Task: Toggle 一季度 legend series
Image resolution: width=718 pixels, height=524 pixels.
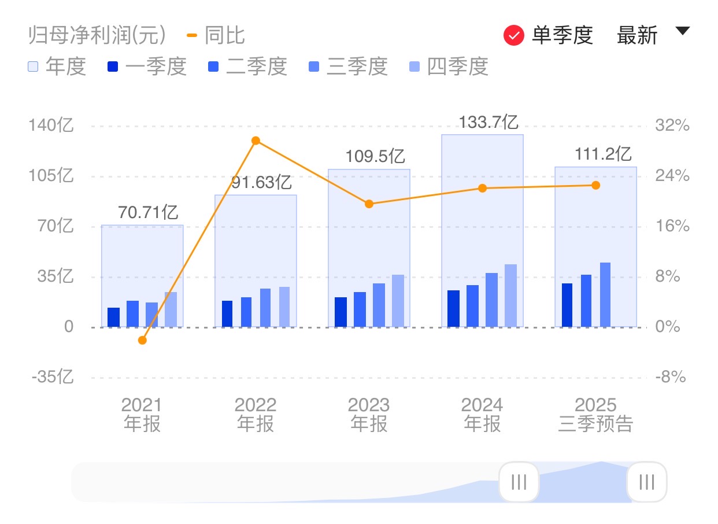Action: (147, 67)
